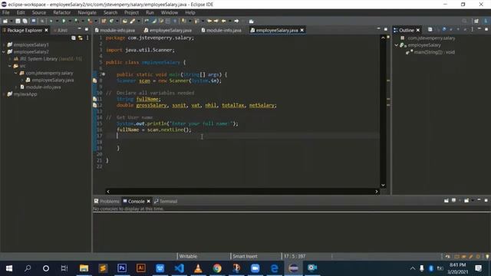The width and height of the screenshot is (491, 276).
Task: Click the Forward navigation arrow in toolbar
Action: pos(236,21)
